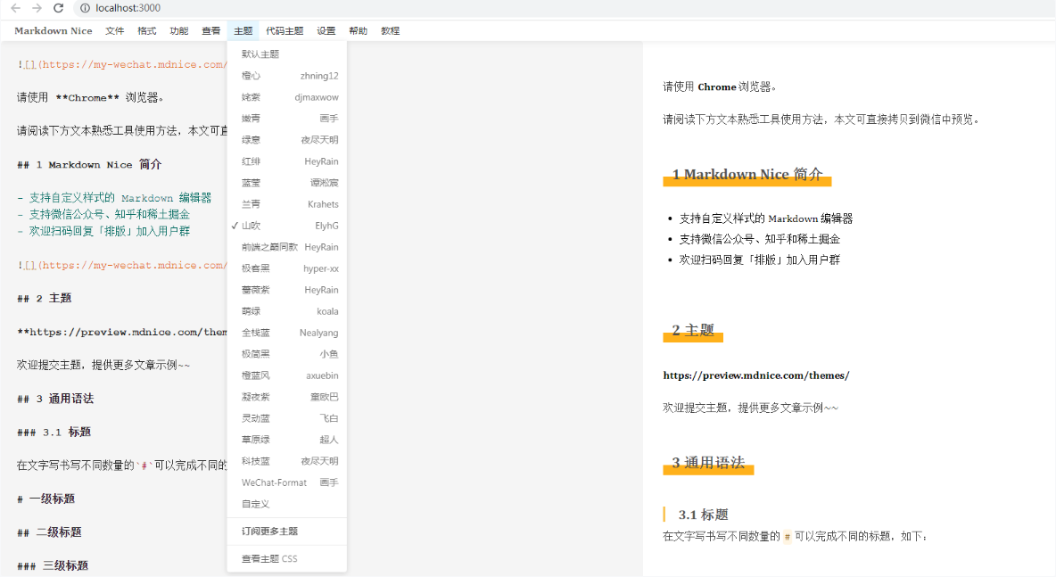Click editor line '欢迎提交主题，提供更多文章示例~~'
This screenshot has height=577, width=1056.
coord(103,365)
